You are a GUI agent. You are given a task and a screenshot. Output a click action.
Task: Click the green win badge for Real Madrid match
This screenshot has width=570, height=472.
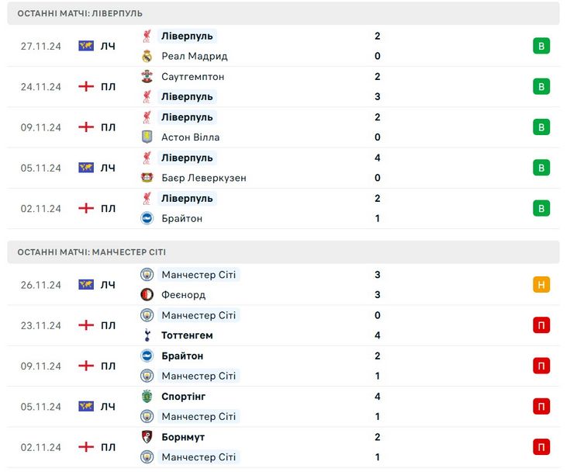click(x=541, y=46)
